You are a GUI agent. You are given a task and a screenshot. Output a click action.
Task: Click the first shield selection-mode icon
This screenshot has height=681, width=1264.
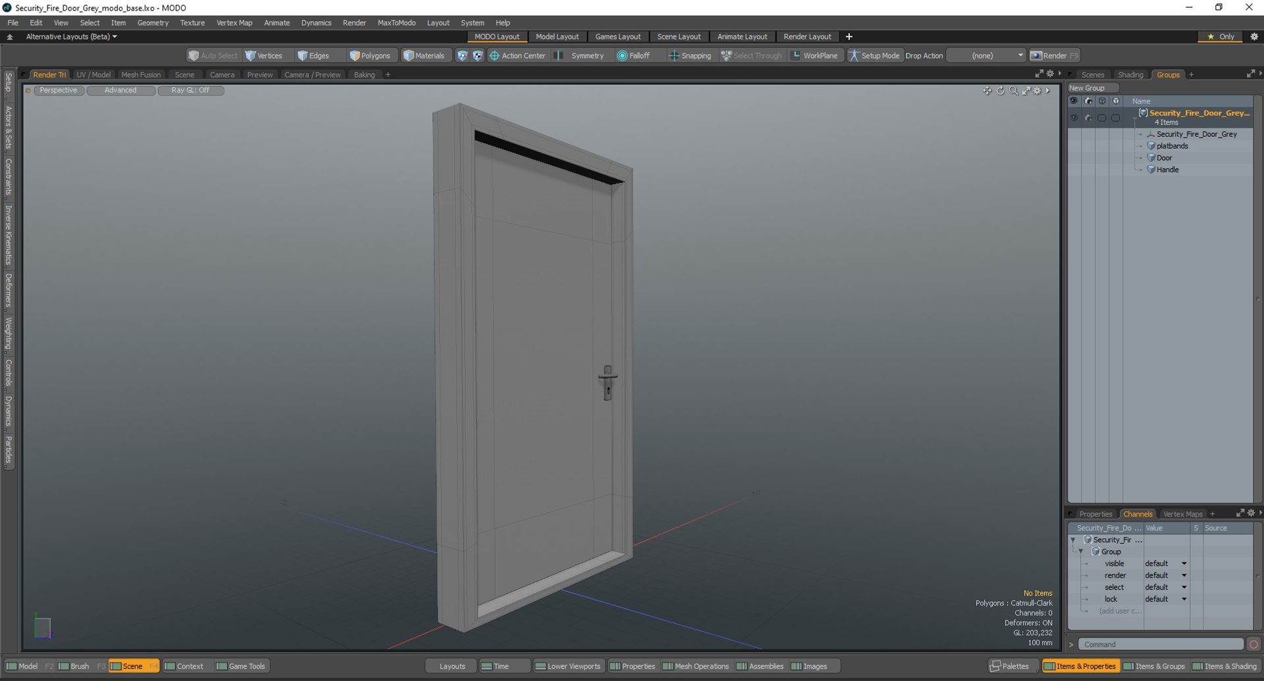462,56
